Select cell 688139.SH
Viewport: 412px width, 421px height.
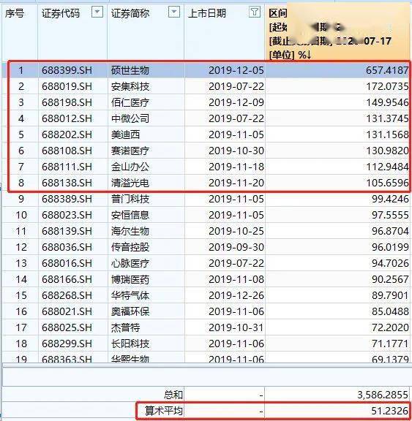click(x=67, y=232)
